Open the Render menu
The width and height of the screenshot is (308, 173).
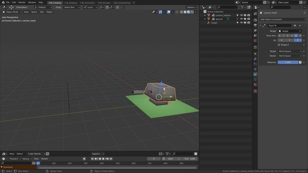pyautogui.click(x=22, y=2)
